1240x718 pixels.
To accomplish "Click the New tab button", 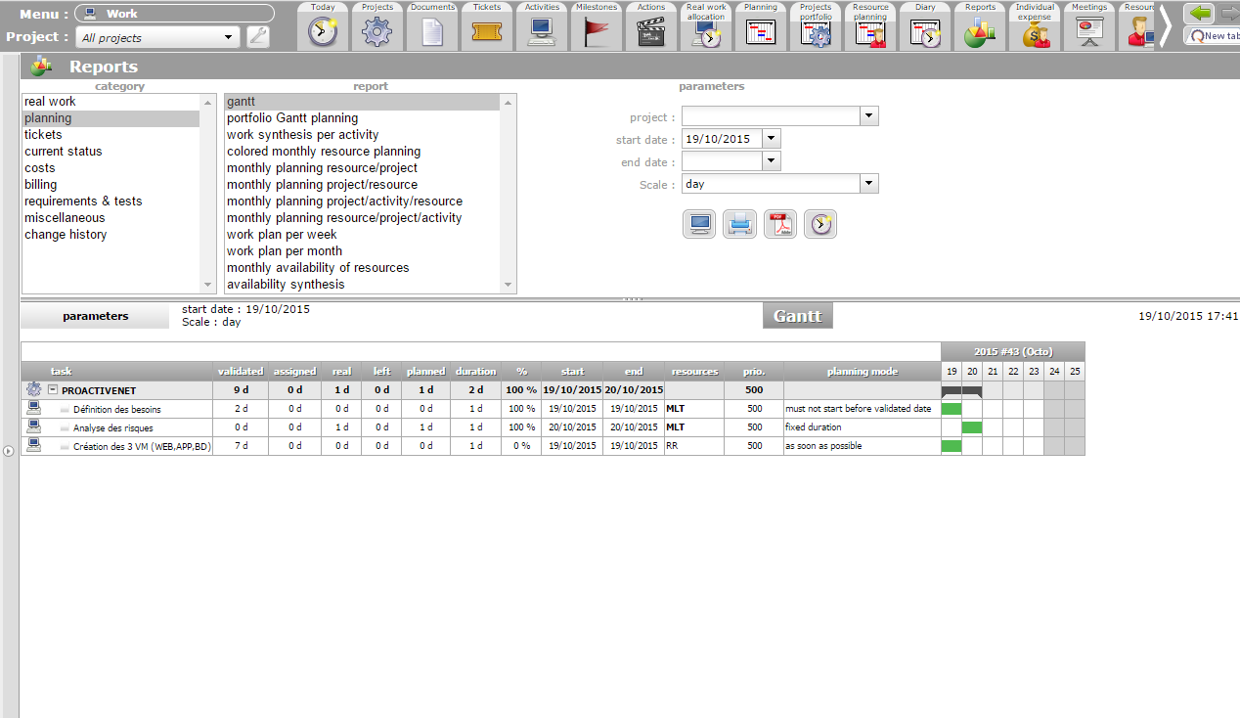I will 1212,35.
